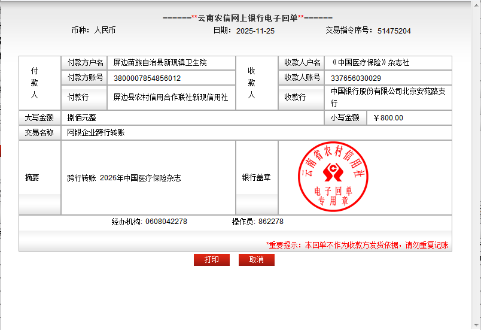Click the payer account number 3800007854856012
This screenshot has width=481, height=330.
(x=147, y=78)
